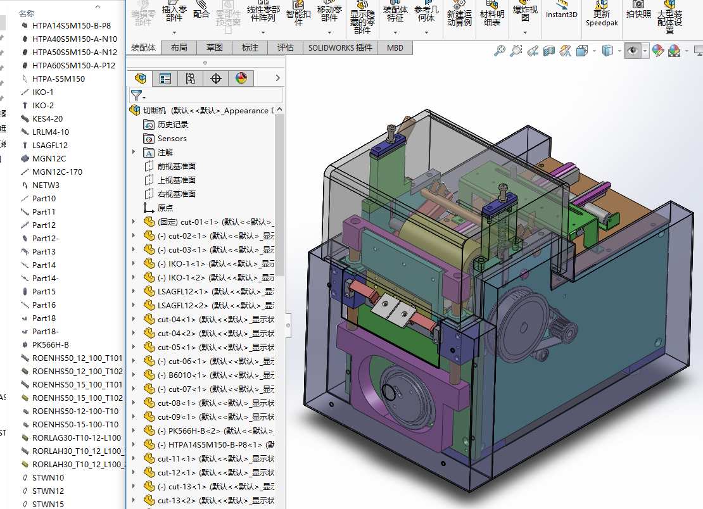Expand the (固定) cut-01<1> tree node
This screenshot has height=509, width=703.
pyautogui.click(x=134, y=222)
